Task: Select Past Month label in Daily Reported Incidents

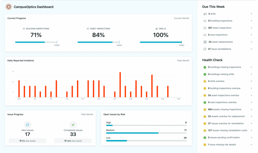Action: click(183, 60)
